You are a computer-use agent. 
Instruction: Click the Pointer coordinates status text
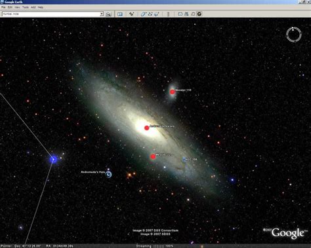tap(37, 246)
